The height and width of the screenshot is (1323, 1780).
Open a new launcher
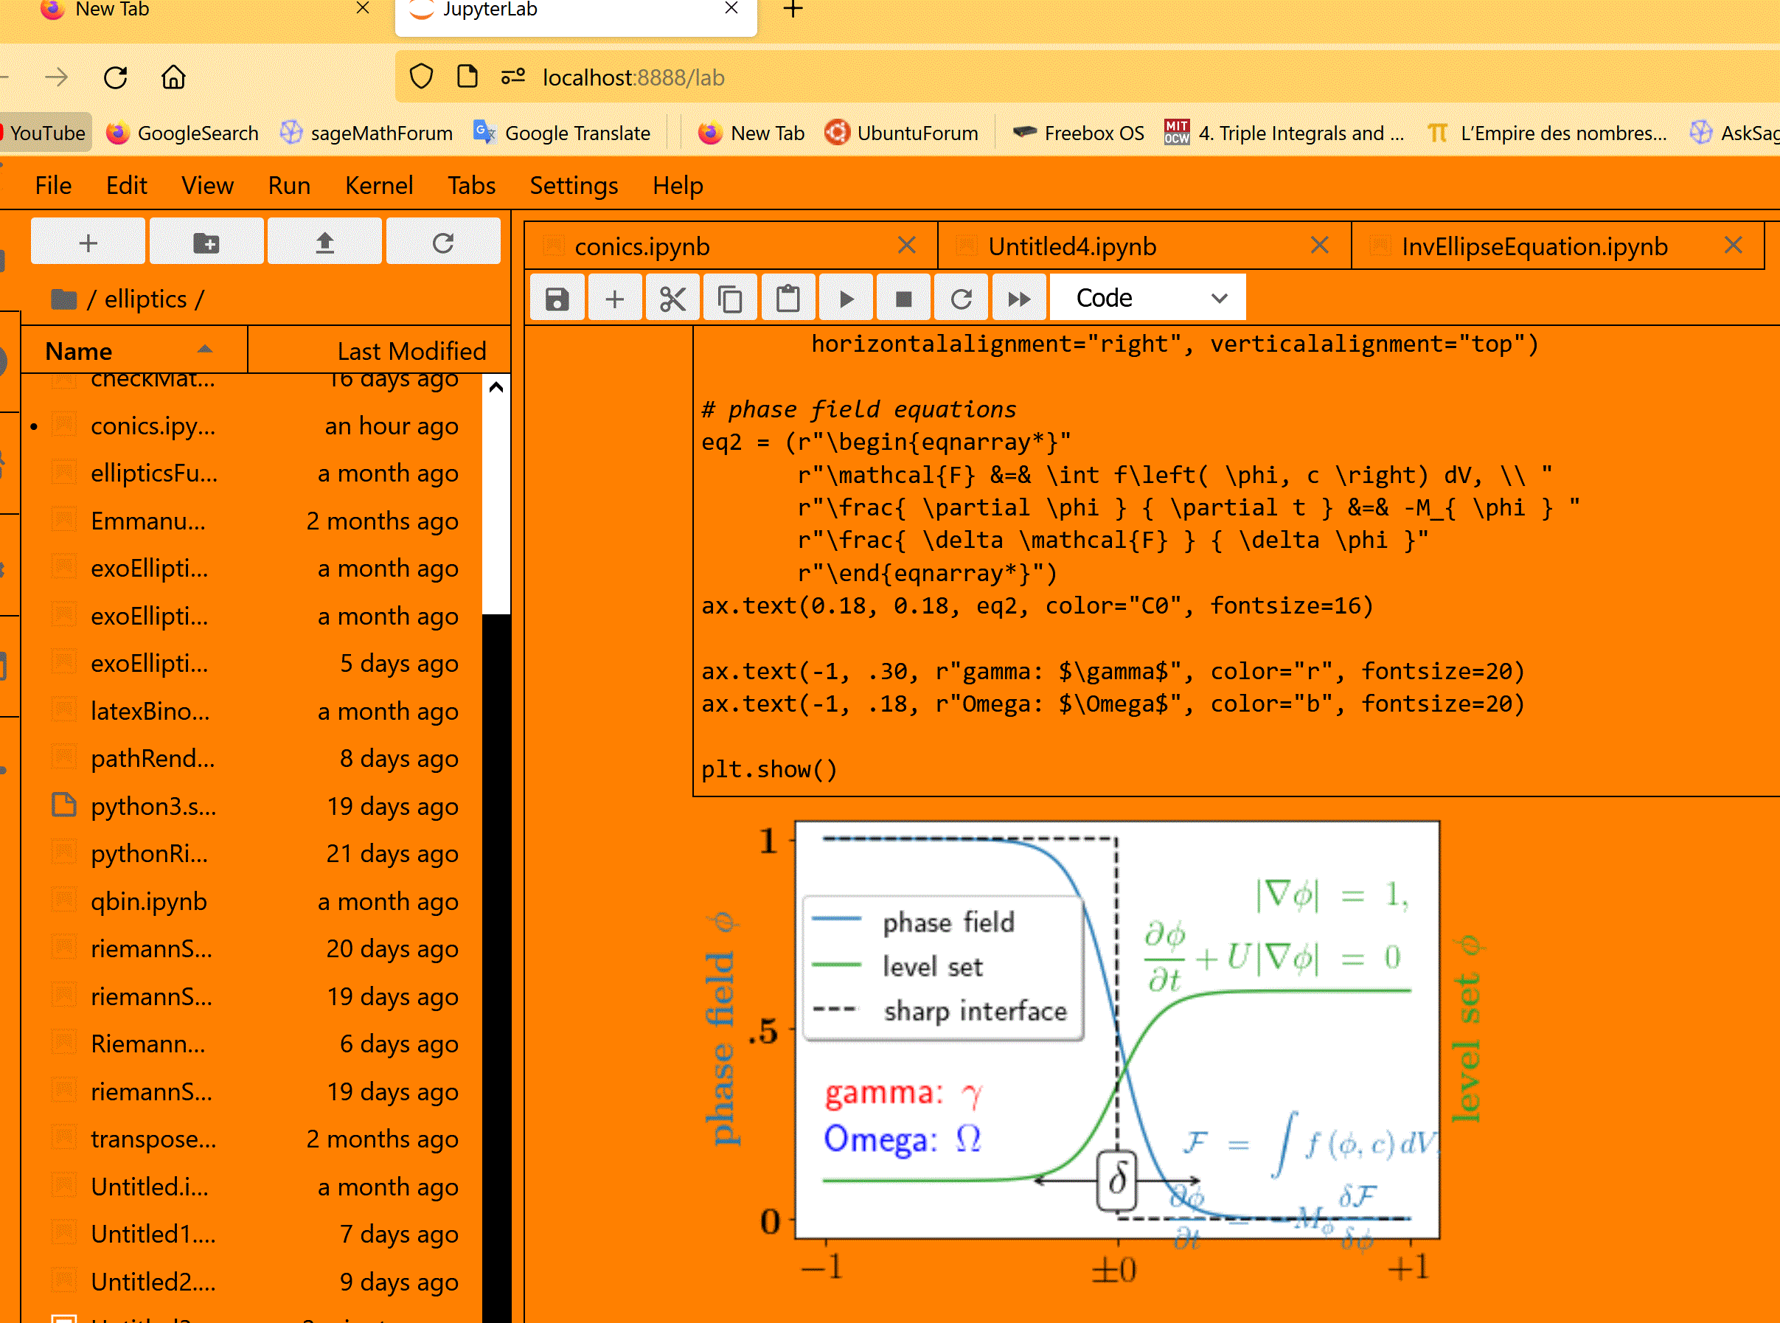pyautogui.click(x=87, y=241)
